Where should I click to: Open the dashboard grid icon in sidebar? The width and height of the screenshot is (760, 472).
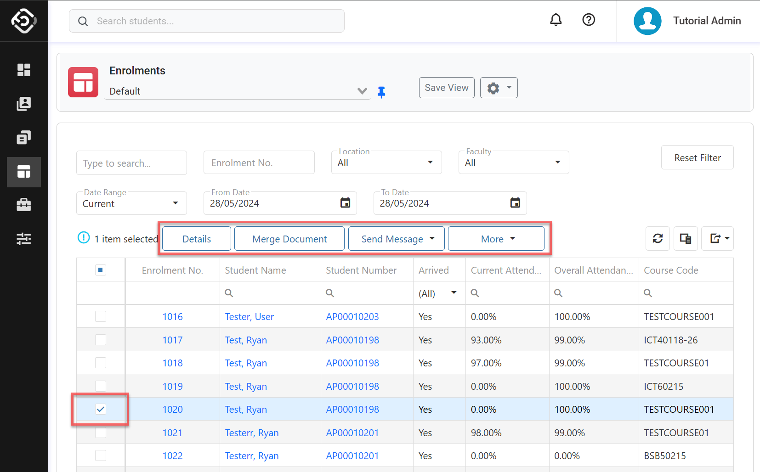coord(24,70)
